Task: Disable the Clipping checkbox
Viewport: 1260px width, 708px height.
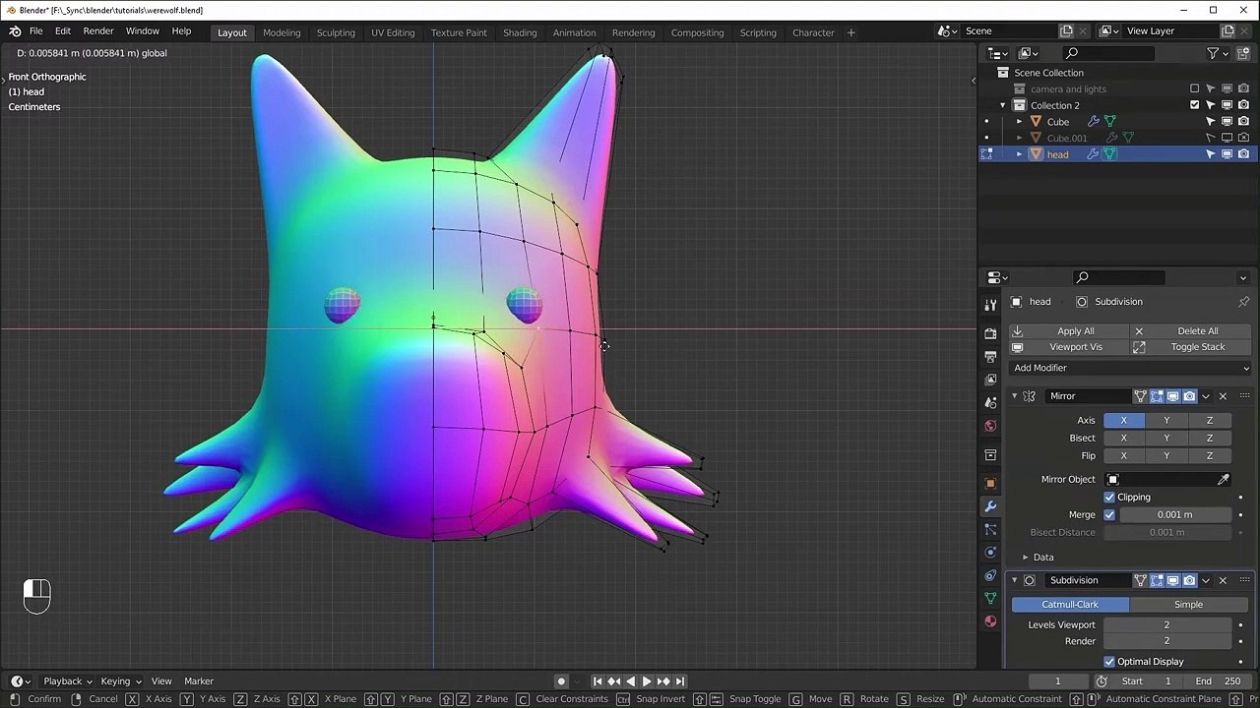Action: [x=1109, y=498]
